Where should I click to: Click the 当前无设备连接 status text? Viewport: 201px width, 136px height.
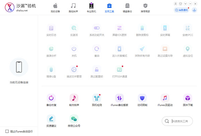point(19,82)
